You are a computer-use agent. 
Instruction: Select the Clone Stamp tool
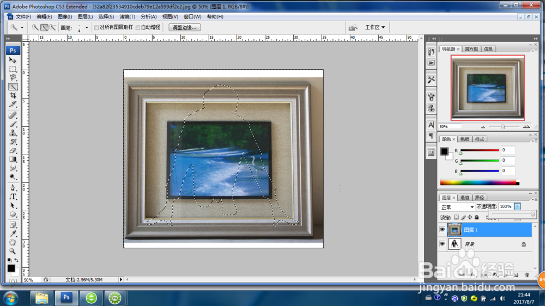[13, 133]
